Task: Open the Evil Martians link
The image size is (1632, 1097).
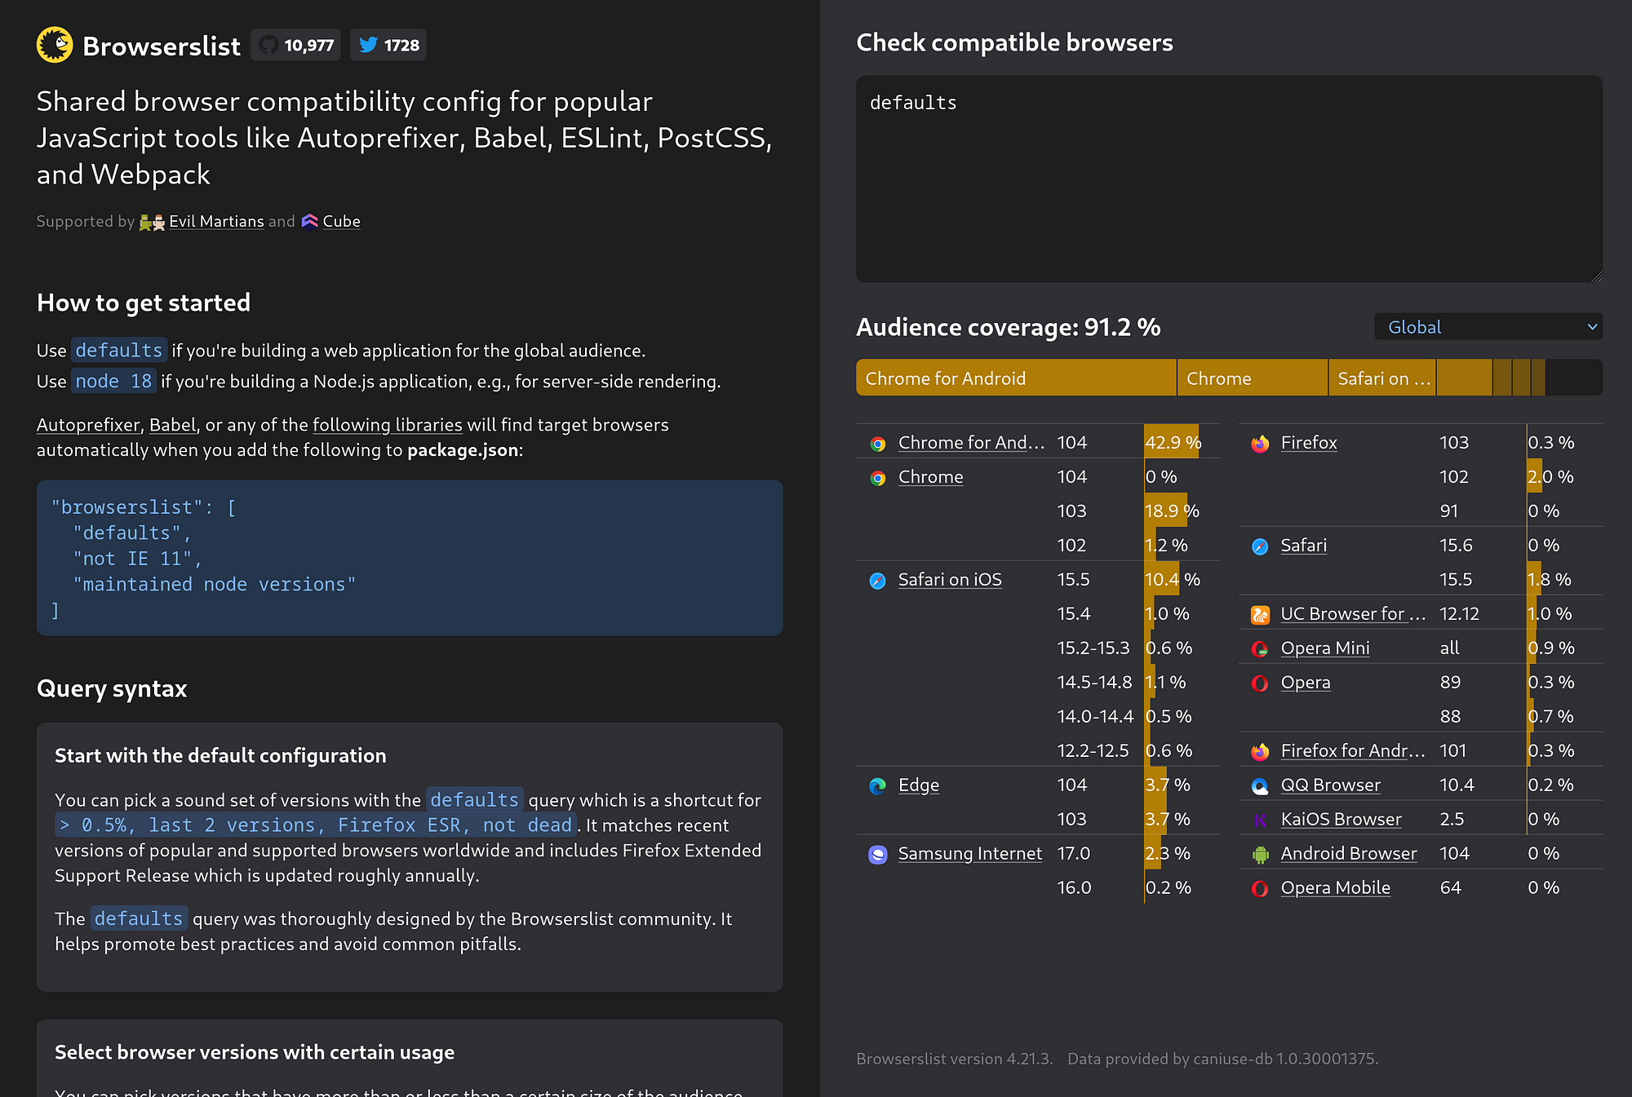Action: (216, 221)
